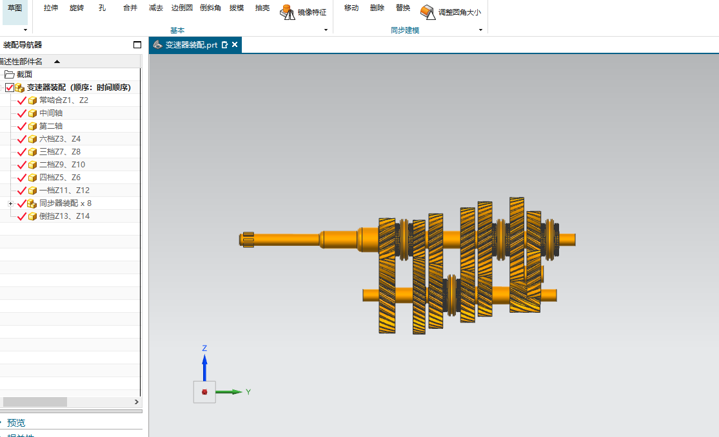
Task: Expand the 预览 section
Action: tap(16, 423)
